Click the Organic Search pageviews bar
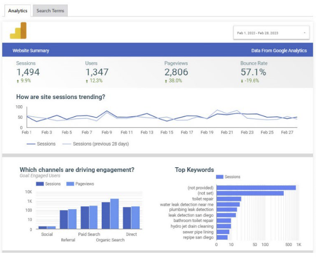This screenshot has width=316, height=257. [x=114, y=214]
